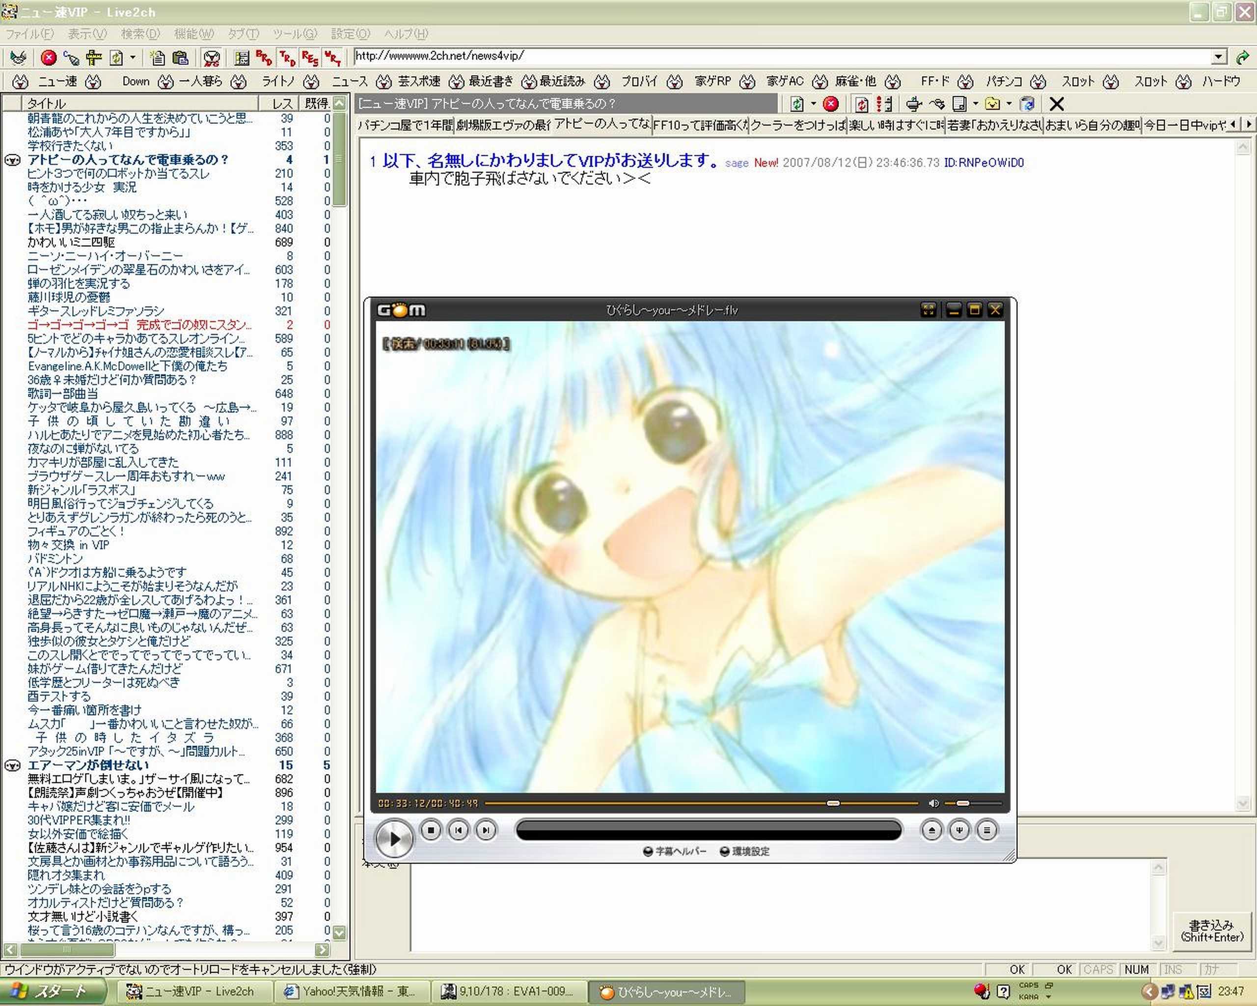Open the 設定(O) menu
Image resolution: width=1257 pixels, height=1006 pixels.
[x=350, y=34]
